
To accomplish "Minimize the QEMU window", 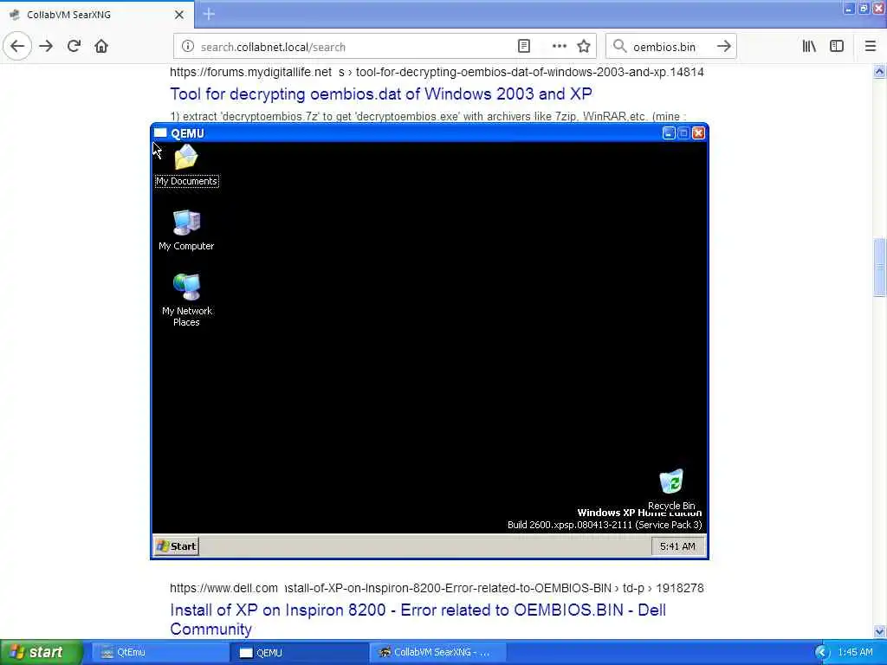I will [x=669, y=132].
